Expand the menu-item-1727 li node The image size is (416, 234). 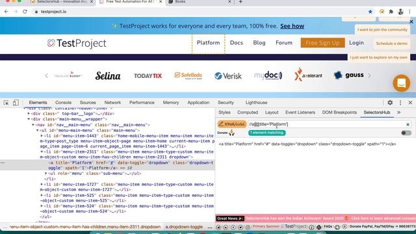pos(42,184)
